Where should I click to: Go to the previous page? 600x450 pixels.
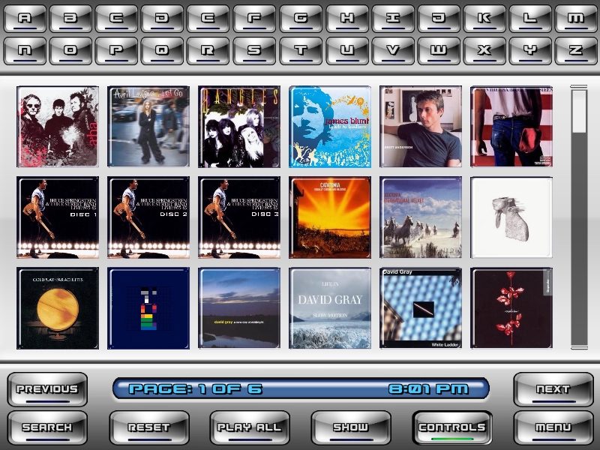[x=47, y=389]
